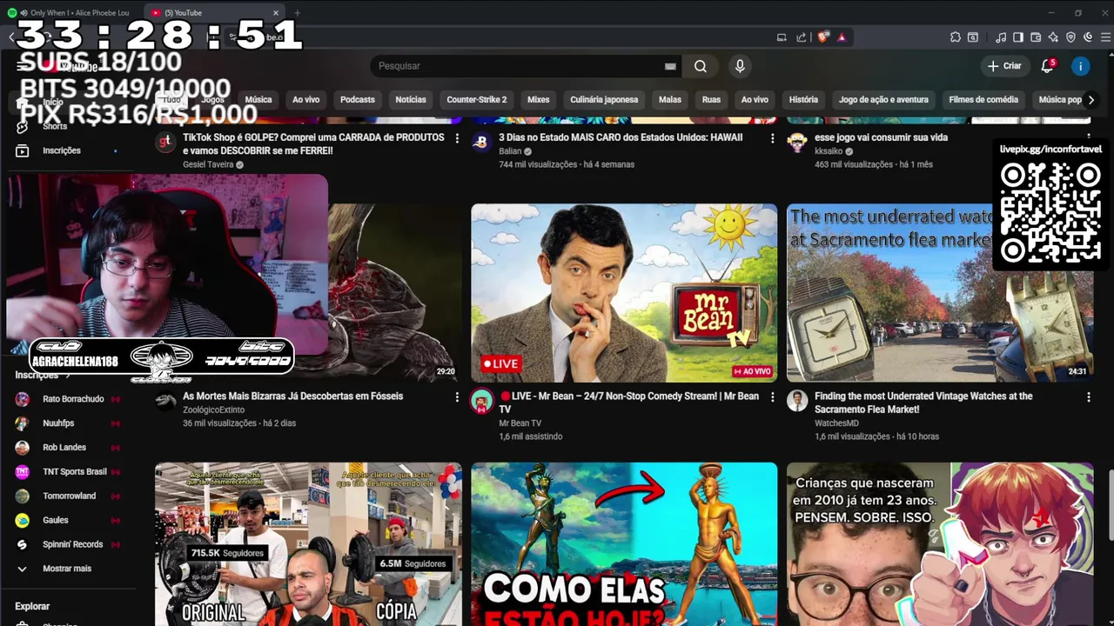1114x626 pixels.
Task: Select the Música filter chip
Action: (258, 100)
